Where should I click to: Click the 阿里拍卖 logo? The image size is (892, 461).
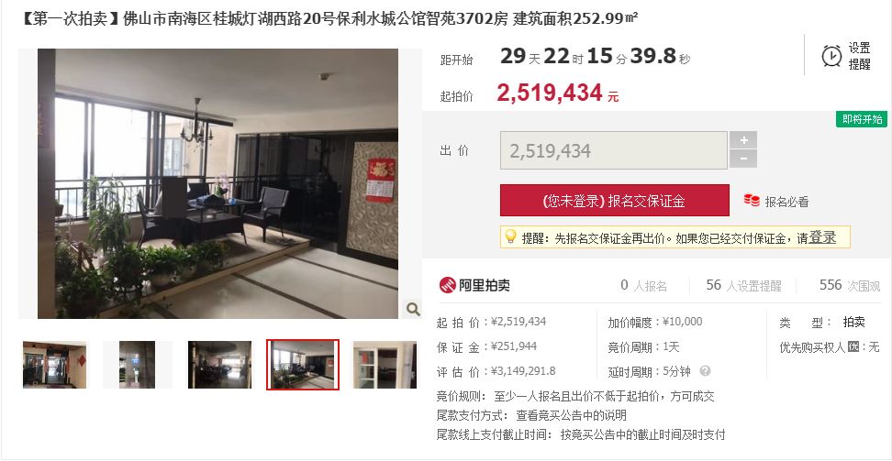474,285
